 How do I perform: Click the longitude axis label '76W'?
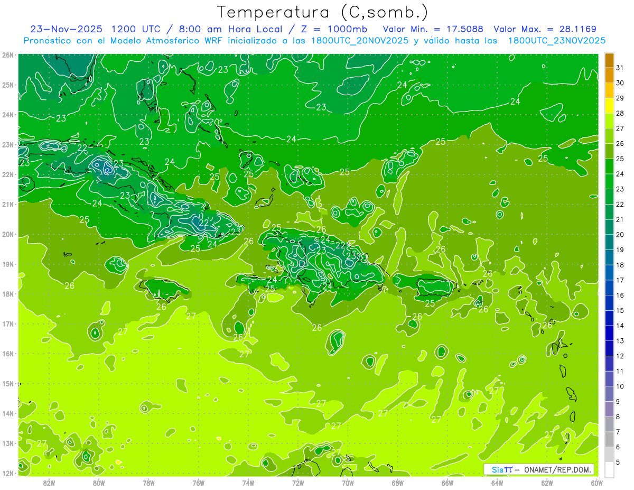(198, 483)
